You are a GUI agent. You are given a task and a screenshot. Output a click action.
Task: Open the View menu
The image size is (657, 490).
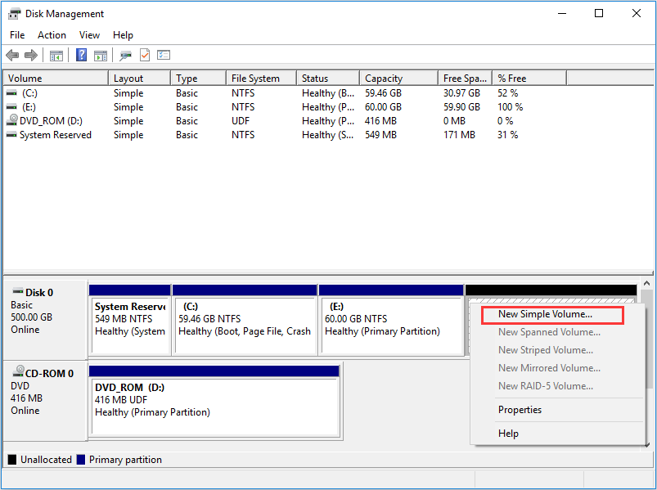point(89,35)
